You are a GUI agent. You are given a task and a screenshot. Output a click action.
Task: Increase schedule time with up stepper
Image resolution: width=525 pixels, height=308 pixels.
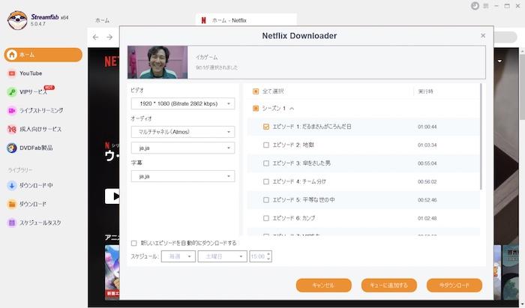(268, 254)
